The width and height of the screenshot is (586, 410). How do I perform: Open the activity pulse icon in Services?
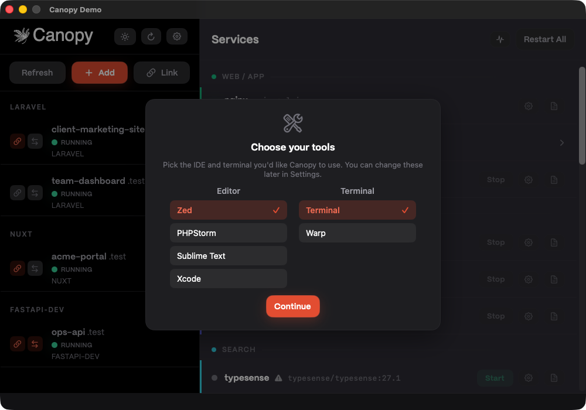(500, 39)
